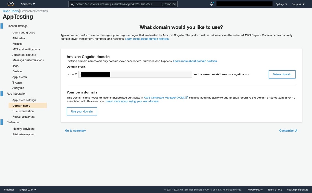Open the Sydney region dropdown
The image size is (312, 193).
pyautogui.click(x=281, y=4)
